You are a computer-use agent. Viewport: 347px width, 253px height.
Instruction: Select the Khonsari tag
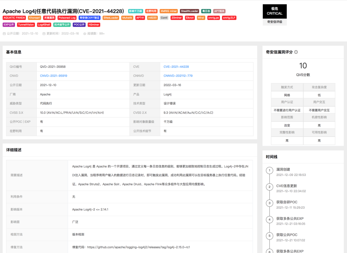pyautogui.click(x=34, y=18)
